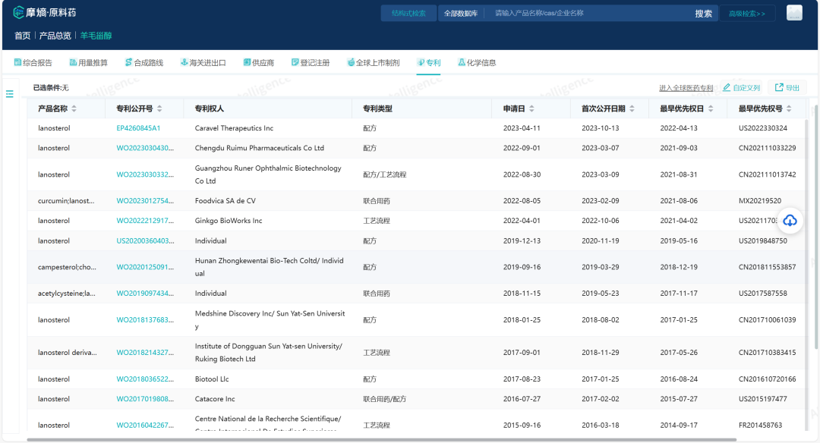
Task: Open patent WO2018036522 link
Action: click(x=145, y=379)
